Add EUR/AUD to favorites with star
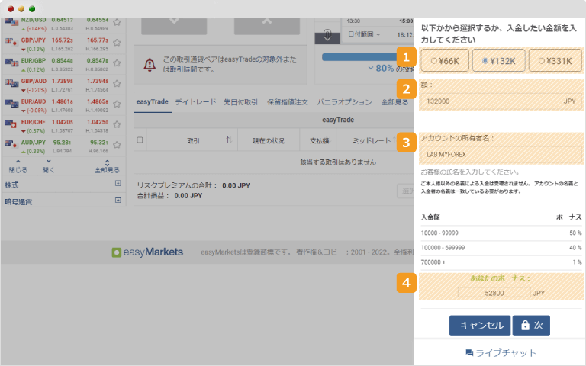The width and height of the screenshot is (586, 366). [x=117, y=104]
